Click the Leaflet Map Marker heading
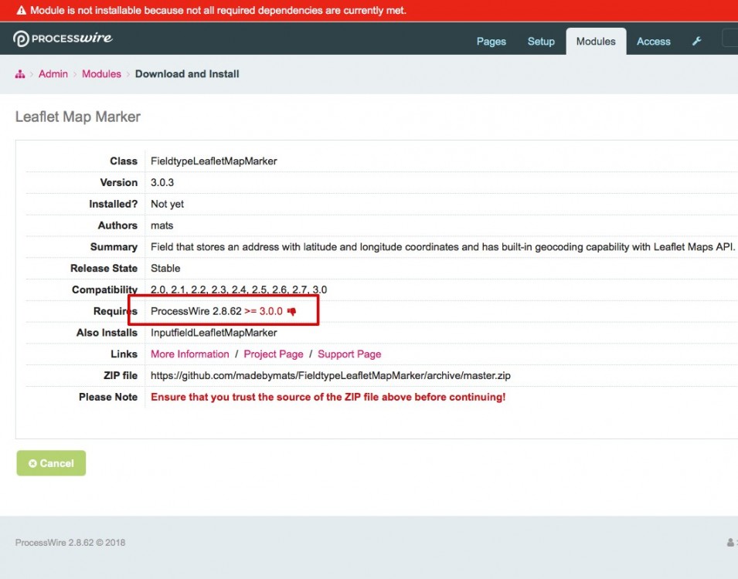This screenshot has width=738, height=579. 78,117
